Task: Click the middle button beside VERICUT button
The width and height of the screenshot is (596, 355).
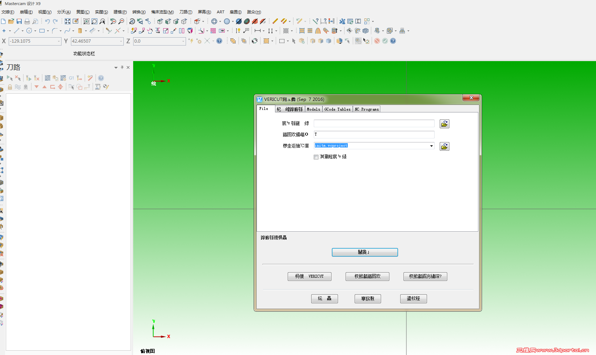Action: tap(367, 277)
